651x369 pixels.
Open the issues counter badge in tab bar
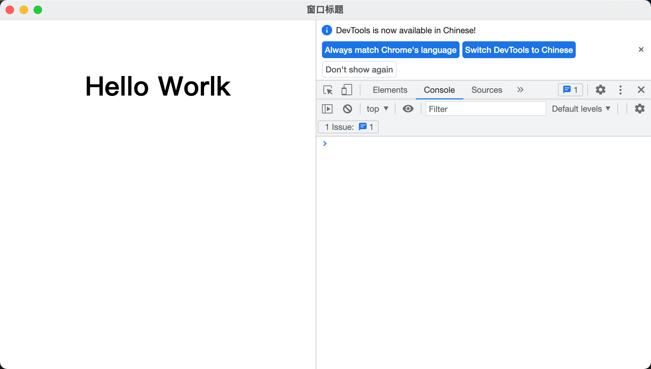570,90
